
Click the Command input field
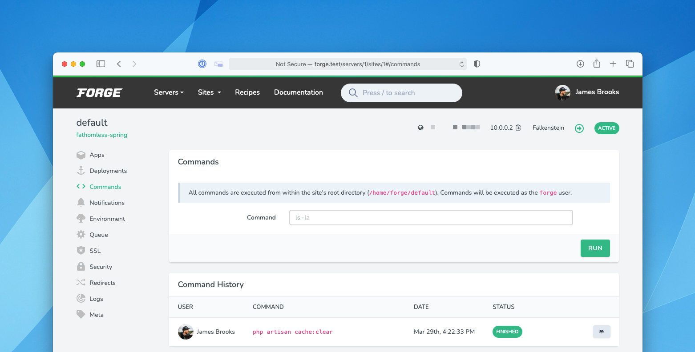pyautogui.click(x=431, y=217)
